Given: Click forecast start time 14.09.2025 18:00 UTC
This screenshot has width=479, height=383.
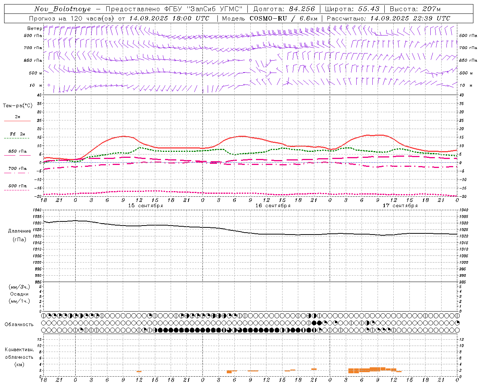Looking at the screenshot, I should 169,18.
